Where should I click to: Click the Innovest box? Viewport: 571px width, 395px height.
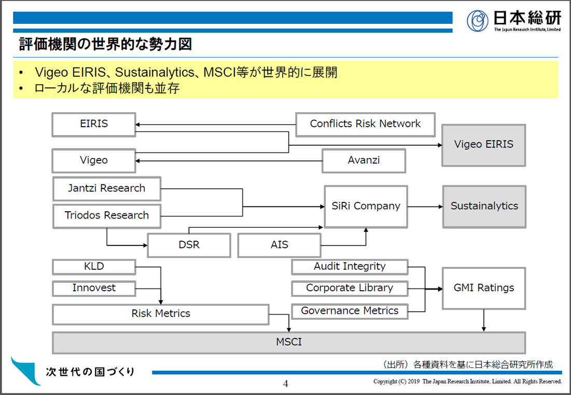click(94, 288)
